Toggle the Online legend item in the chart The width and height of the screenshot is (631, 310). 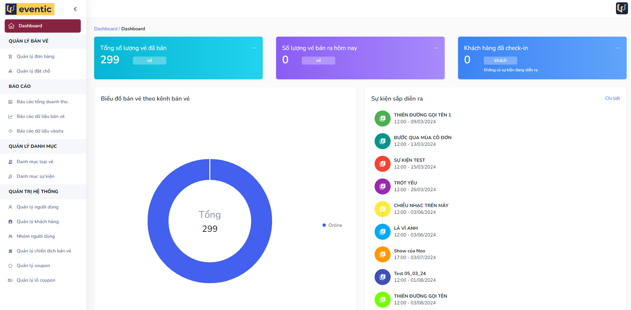coord(332,225)
